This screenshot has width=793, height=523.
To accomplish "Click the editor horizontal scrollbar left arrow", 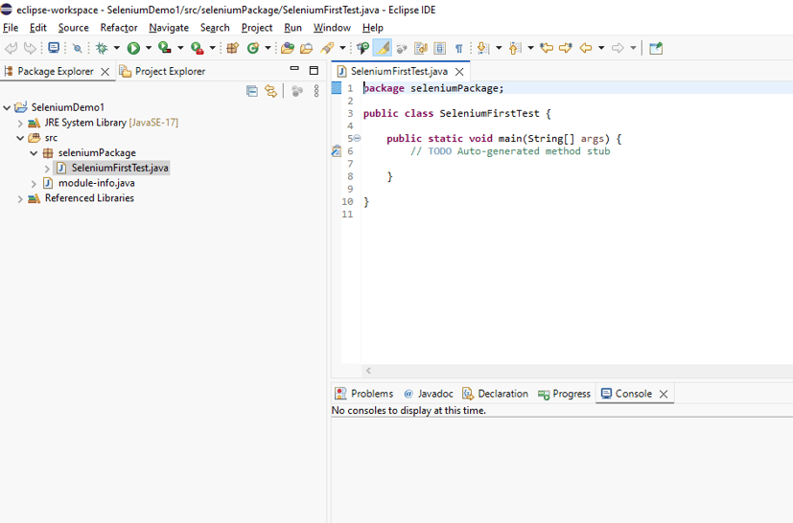I will click(368, 371).
